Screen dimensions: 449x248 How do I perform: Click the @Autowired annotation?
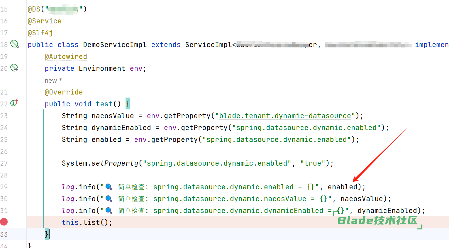66,57
